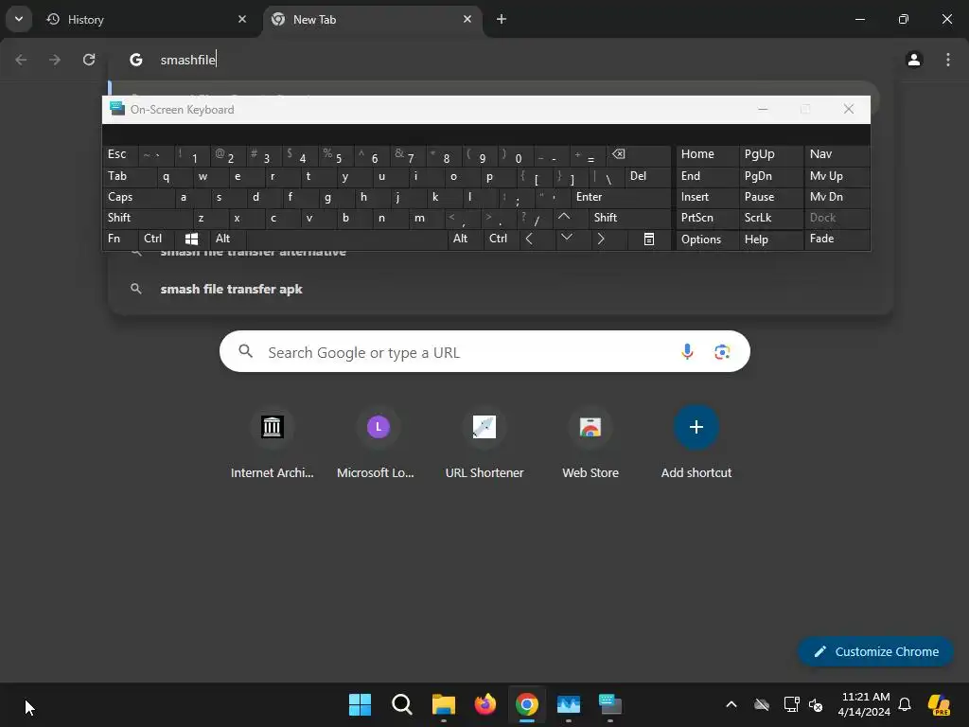Toggle the ScrLk key on the keyboard
This screenshot has width=969, height=727.
point(770,218)
